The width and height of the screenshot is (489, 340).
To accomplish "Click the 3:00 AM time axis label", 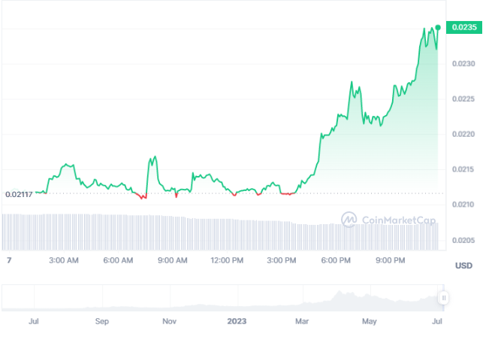I will coord(63,260).
